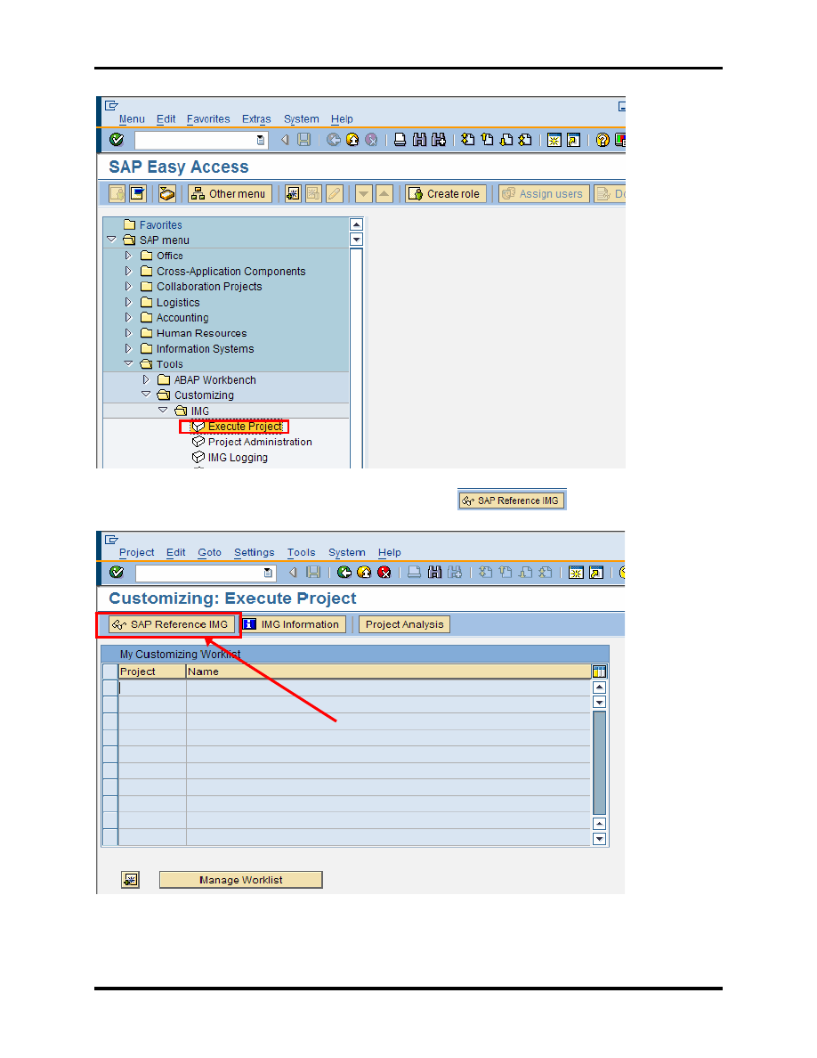
Task: Open the Goto menu
Action: click(210, 552)
